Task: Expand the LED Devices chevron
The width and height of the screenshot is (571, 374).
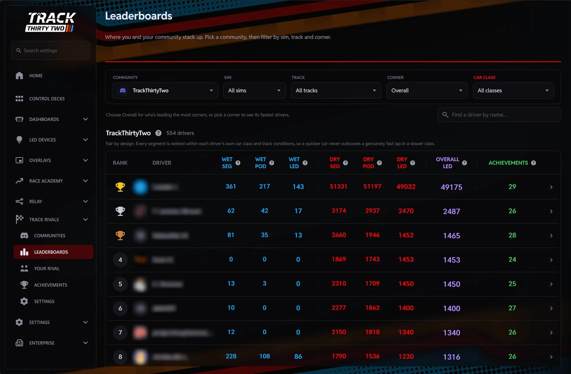Action: (85, 140)
